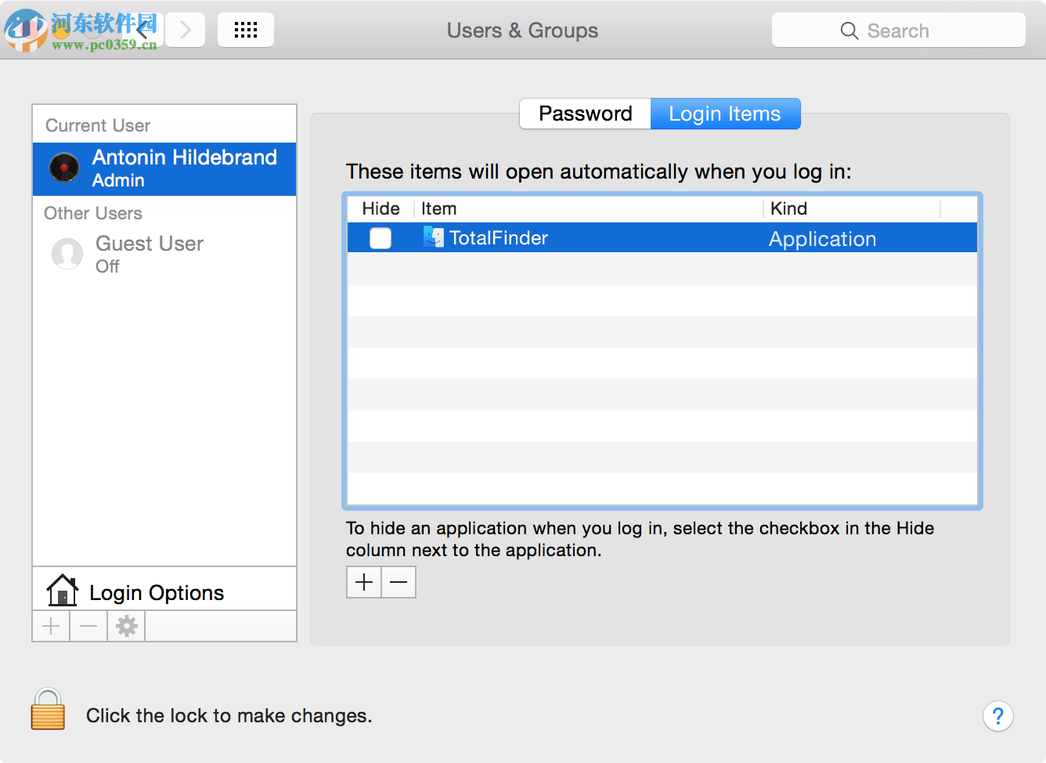Click the Guest User avatar icon
The width and height of the screenshot is (1046, 763).
pos(67,254)
